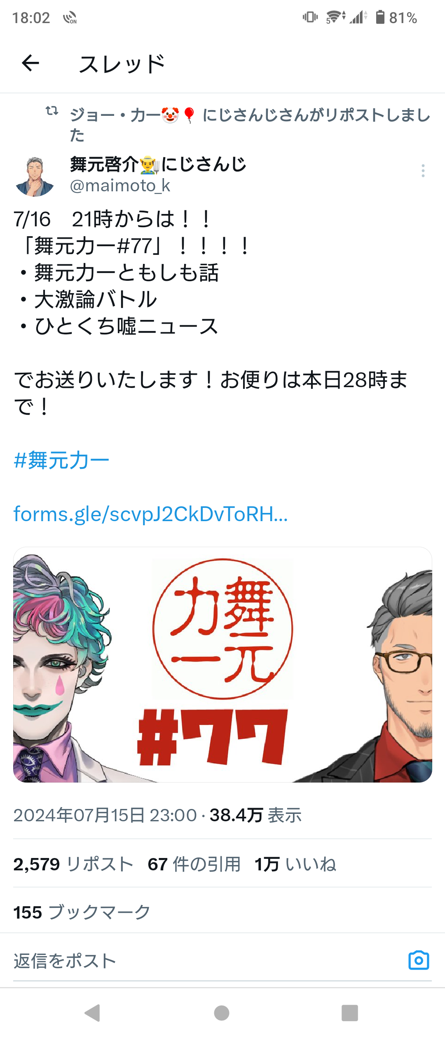
Task: View the 67 件の引用 quotes
Action: pos(194,864)
